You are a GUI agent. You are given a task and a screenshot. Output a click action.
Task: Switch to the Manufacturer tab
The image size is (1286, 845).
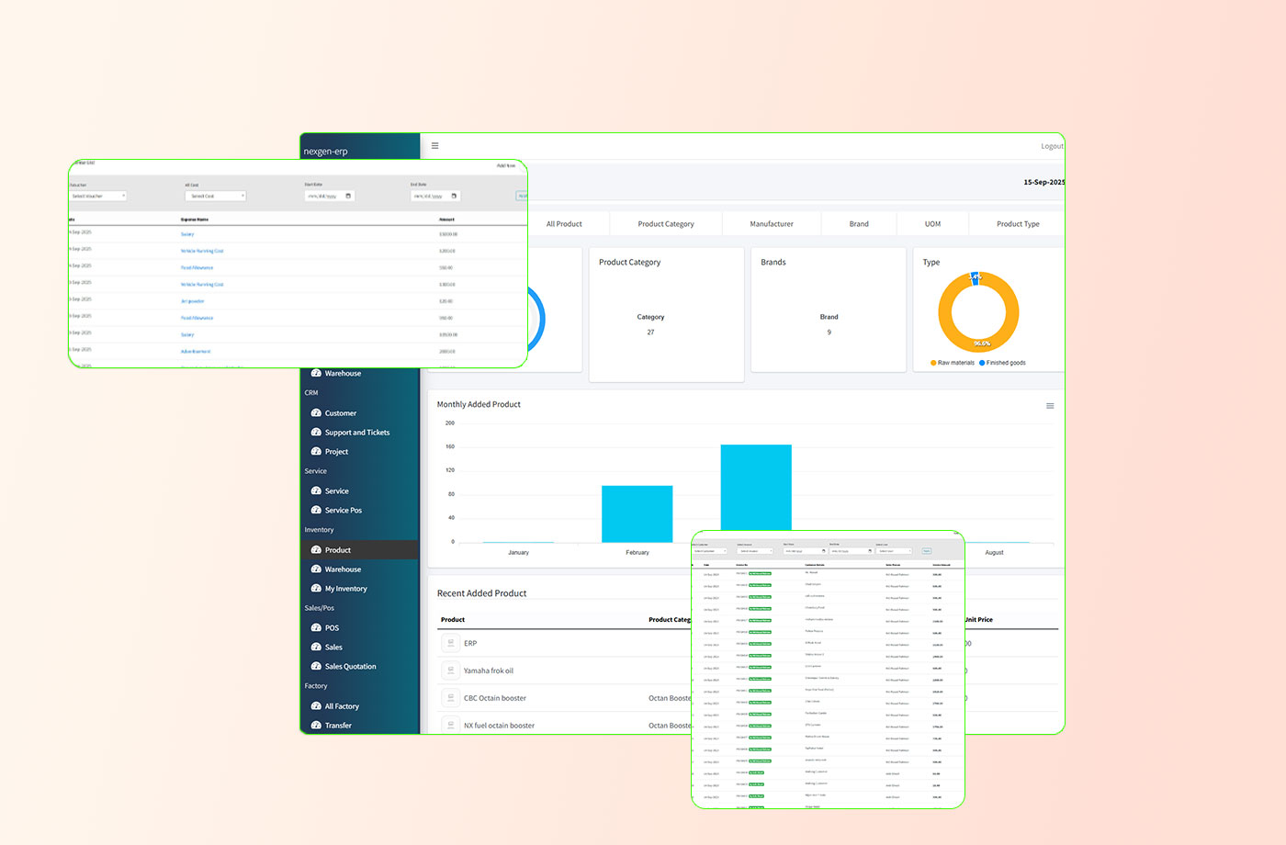[x=772, y=224]
